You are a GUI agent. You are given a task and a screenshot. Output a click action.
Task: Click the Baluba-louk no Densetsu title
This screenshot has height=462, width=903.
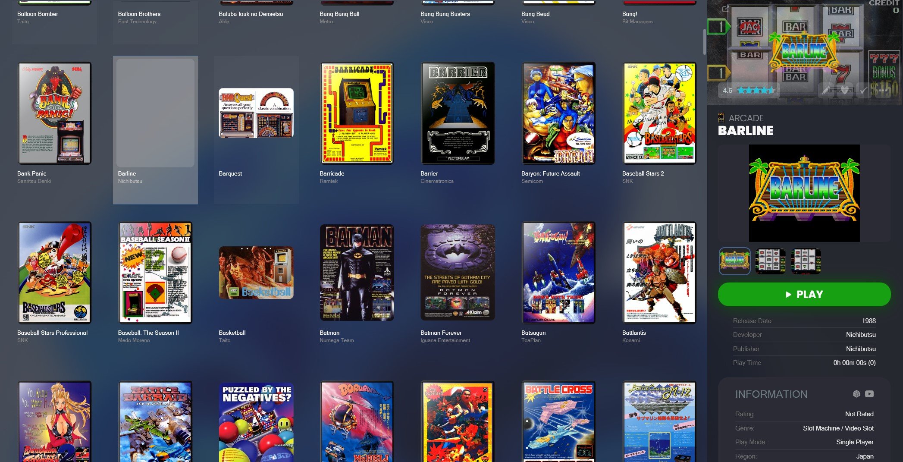[x=251, y=14]
